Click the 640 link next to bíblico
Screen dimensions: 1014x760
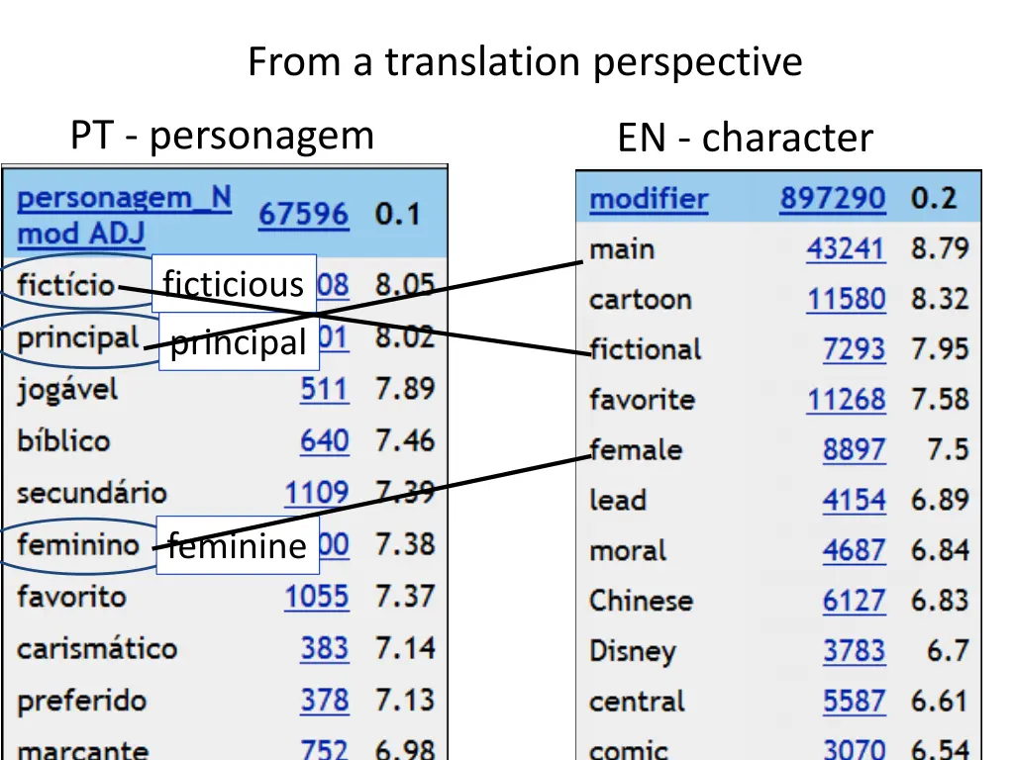[323, 440]
